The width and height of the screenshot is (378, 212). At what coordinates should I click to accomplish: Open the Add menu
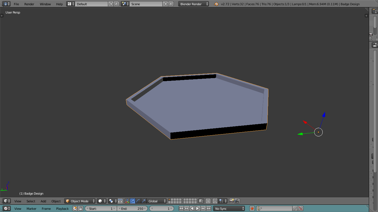coord(43,201)
